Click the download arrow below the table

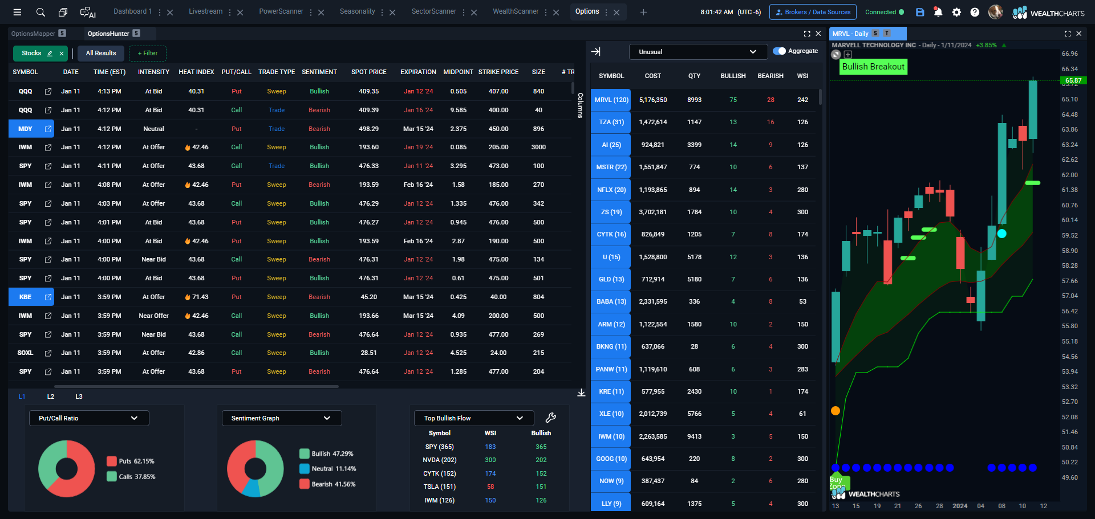pos(581,393)
